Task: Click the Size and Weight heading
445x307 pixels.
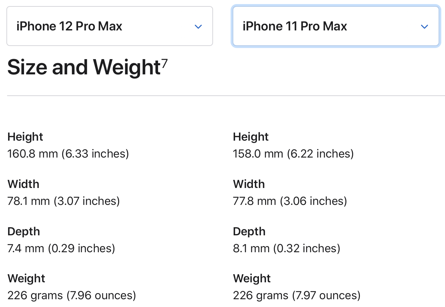Action: coord(83,67)
